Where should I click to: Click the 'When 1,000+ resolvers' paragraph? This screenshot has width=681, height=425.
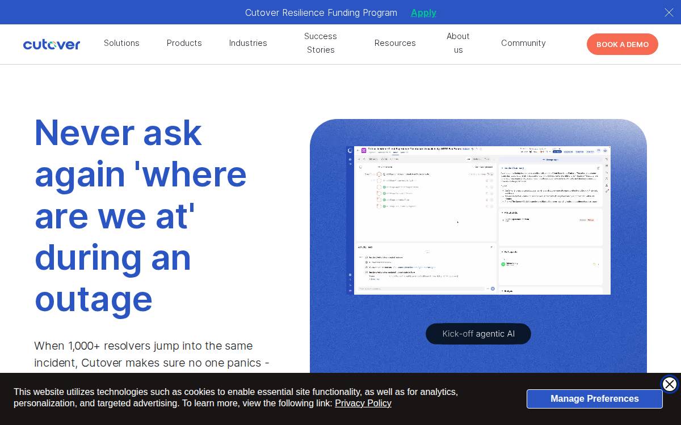tap(152, 354)
